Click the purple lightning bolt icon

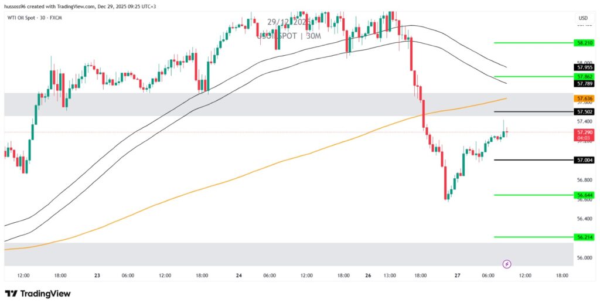click(507, 264)
